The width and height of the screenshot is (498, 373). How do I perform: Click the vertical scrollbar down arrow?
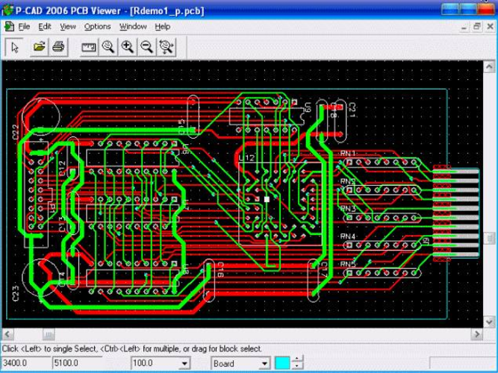pyautogui.click(x=489, y=322)
